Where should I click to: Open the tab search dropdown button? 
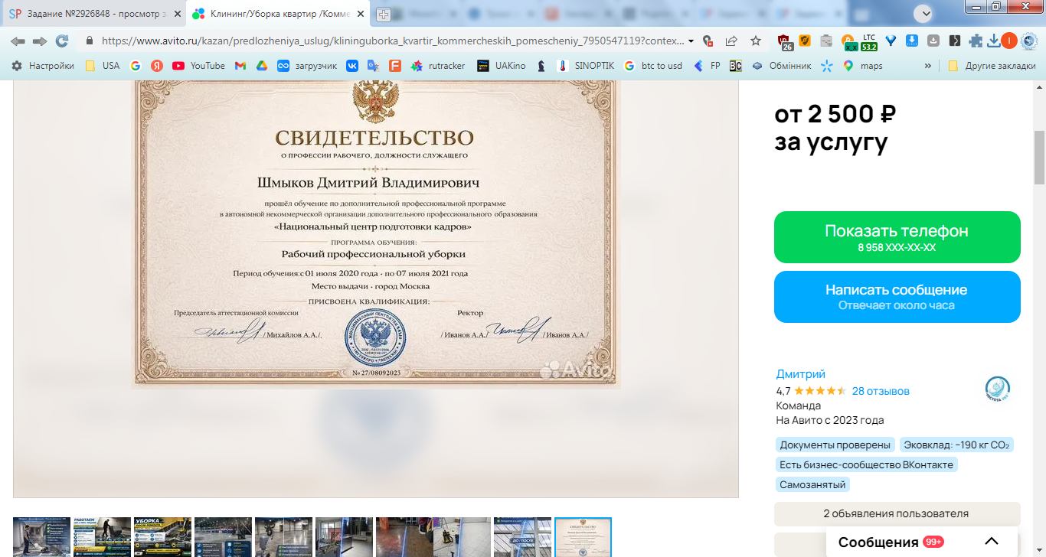924,13
